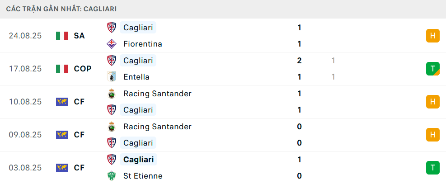The image size is (446, 184).
Task: Click Italy flag beside the SA league
Action: click(x=62, y=36)
